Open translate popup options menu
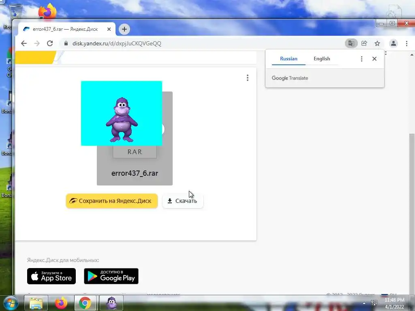Viewport: 415px width, 311px height. (362, 59)
